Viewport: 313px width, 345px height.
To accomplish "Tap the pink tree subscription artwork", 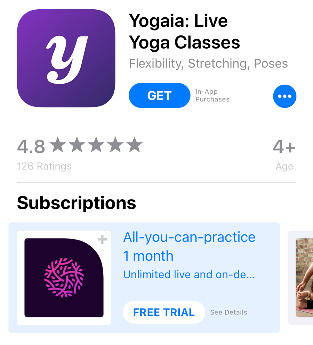I will [64, 278].
